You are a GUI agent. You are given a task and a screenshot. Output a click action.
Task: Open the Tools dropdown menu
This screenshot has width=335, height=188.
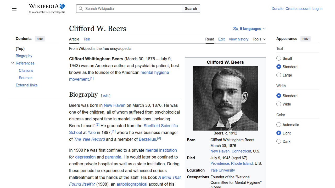click(259, 39)
